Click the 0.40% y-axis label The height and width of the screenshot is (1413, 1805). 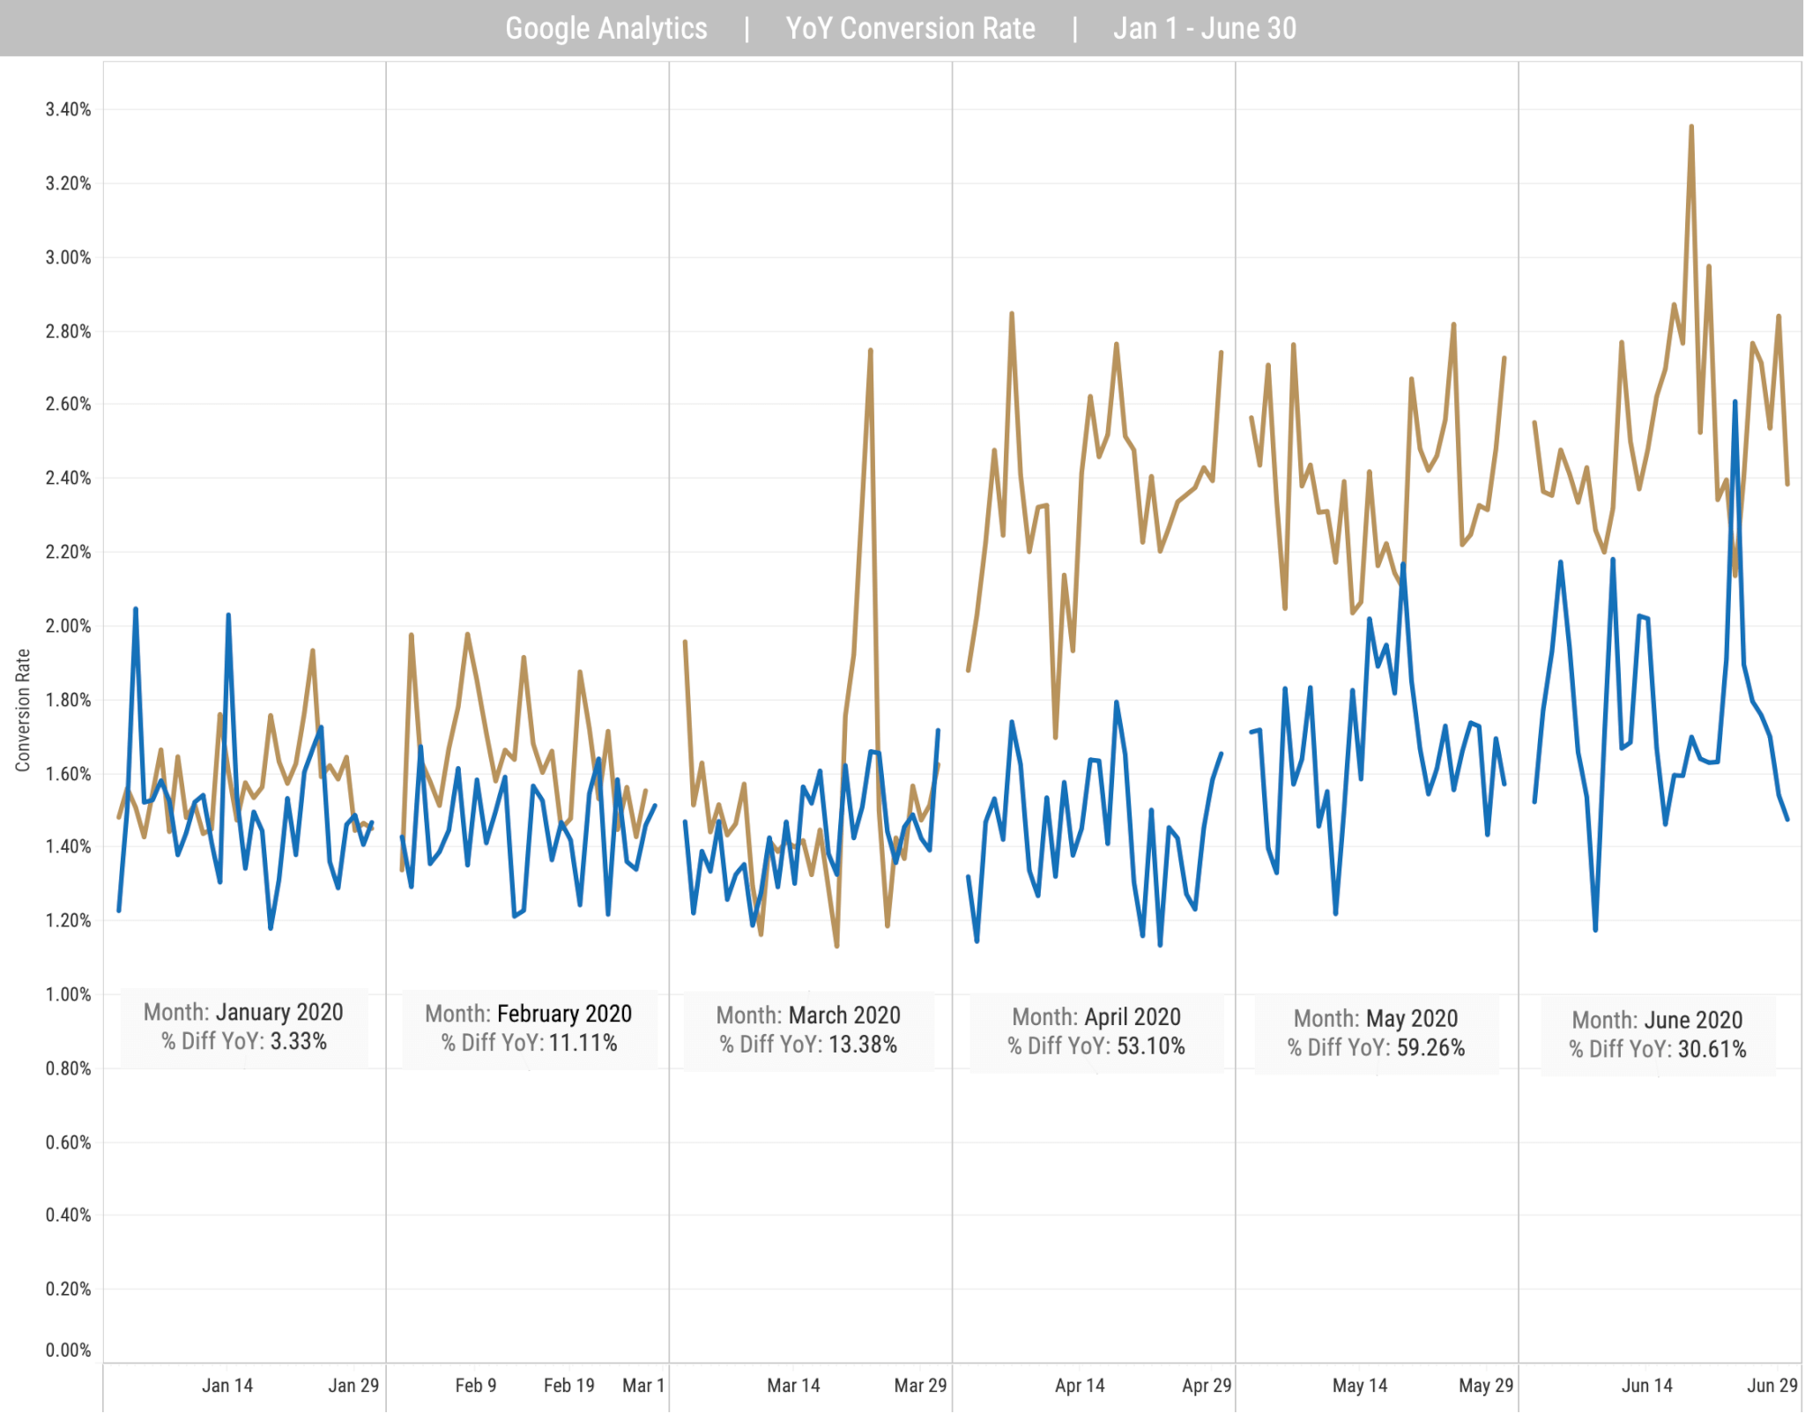[x=68, y=1215]
